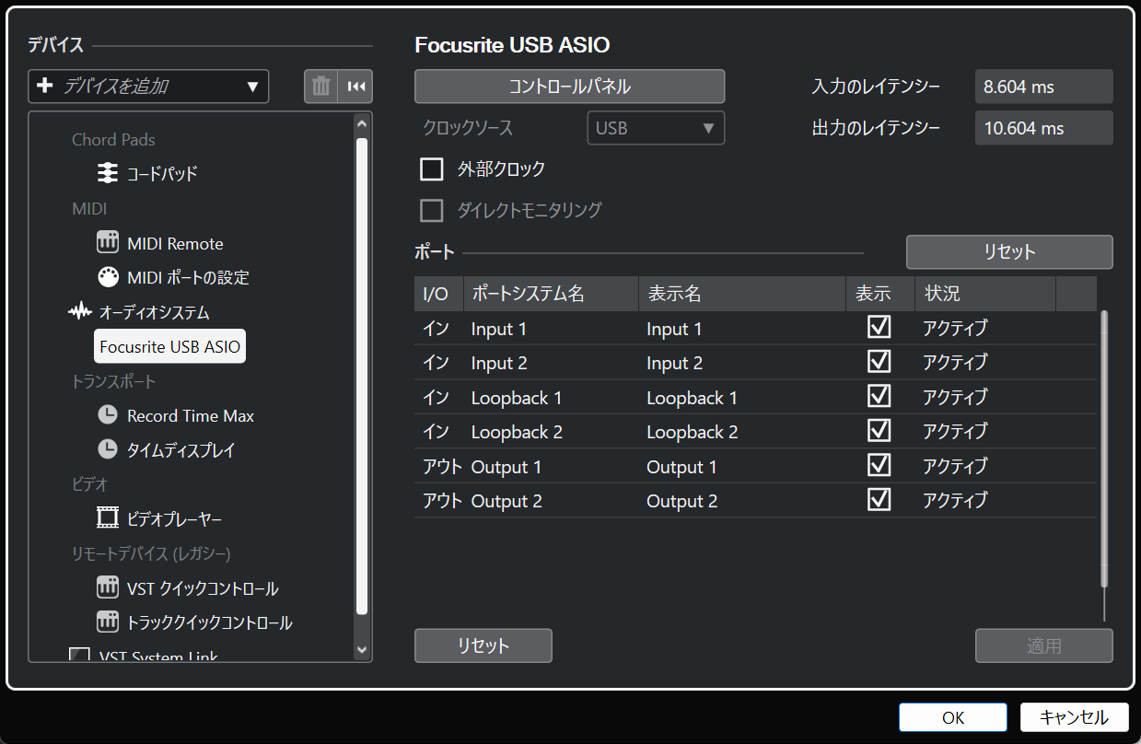Confirm with the OK button

(x=953, y=717)
